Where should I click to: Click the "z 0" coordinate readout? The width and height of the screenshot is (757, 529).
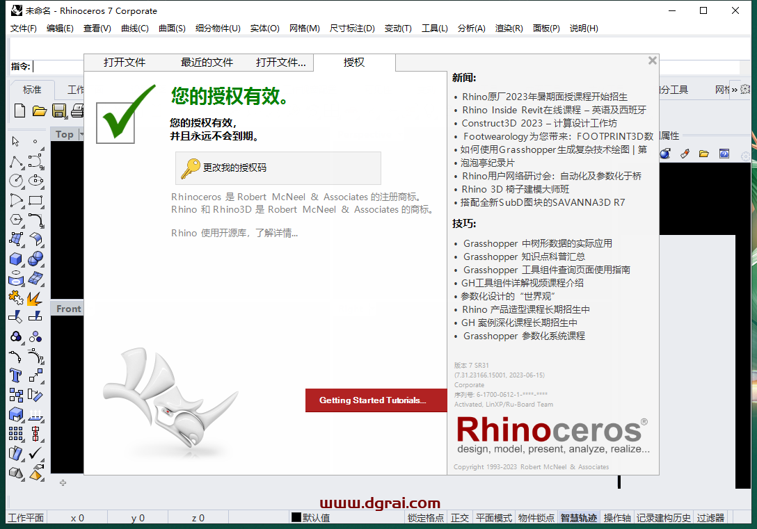tap(198, 518)
